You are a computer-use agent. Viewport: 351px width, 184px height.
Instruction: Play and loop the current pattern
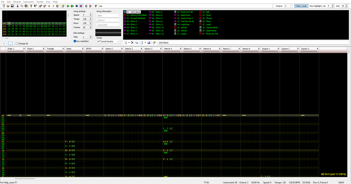tap(72, 6)
